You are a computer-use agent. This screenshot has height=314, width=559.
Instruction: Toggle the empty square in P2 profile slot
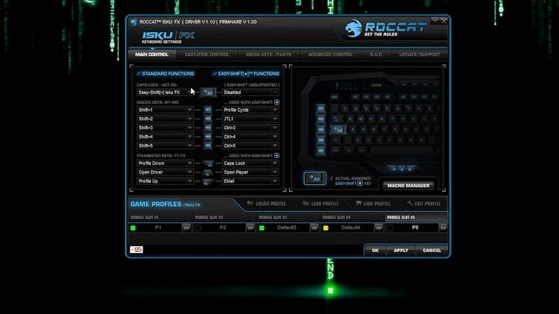(198, 228)
